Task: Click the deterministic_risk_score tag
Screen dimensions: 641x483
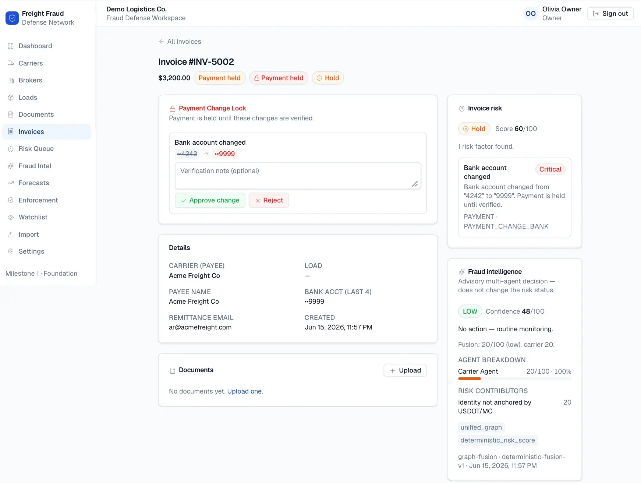Action: [x=498, y=440]
